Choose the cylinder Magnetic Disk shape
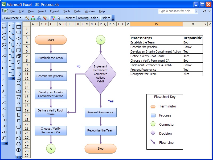This screenshot has height=160, width=213. click(x=18, y=79)
